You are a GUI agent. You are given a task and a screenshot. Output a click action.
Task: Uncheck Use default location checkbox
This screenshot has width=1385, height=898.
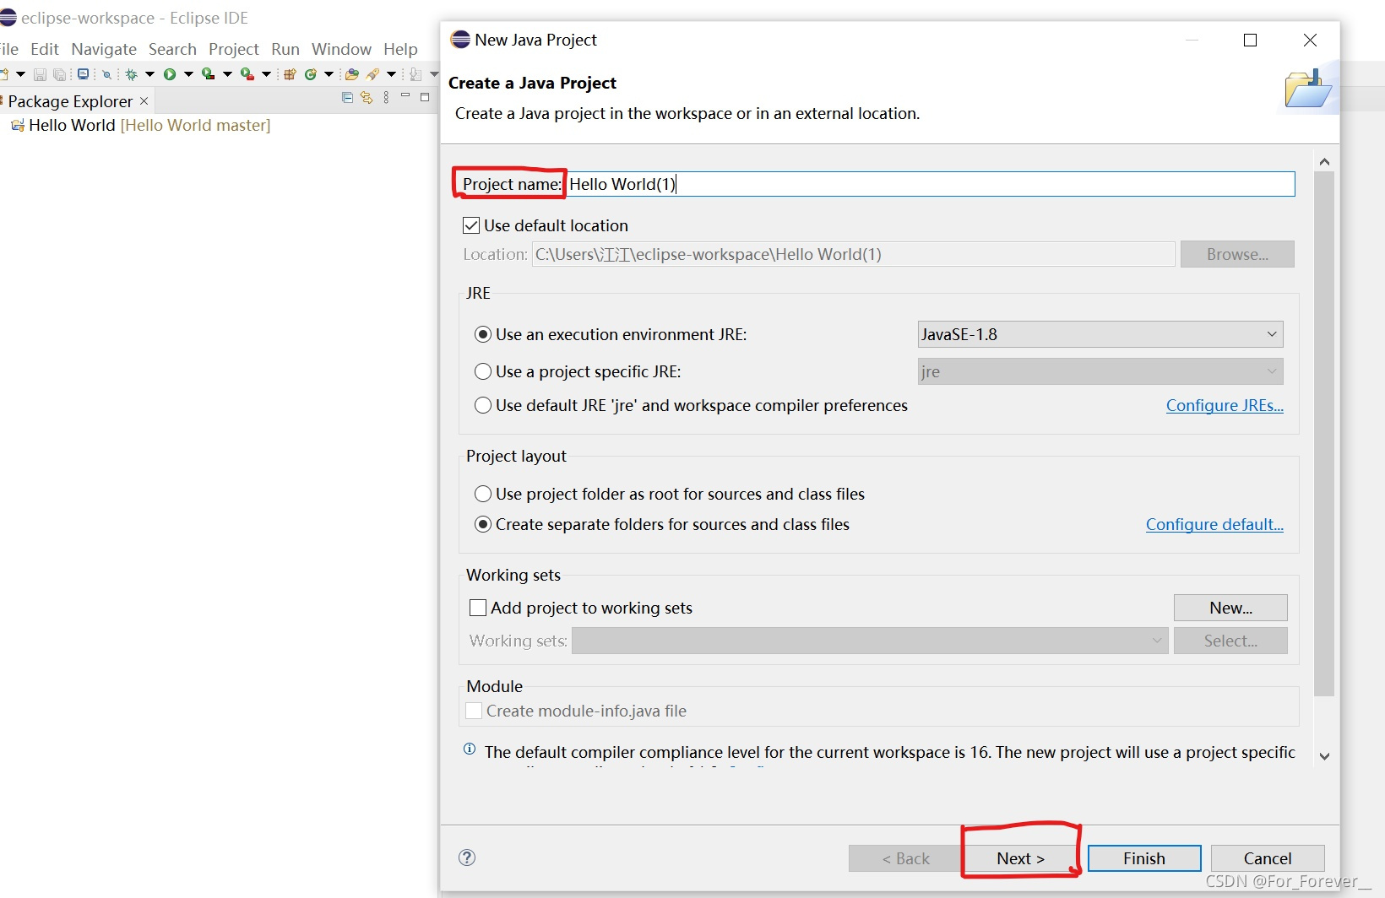point(471,225)
